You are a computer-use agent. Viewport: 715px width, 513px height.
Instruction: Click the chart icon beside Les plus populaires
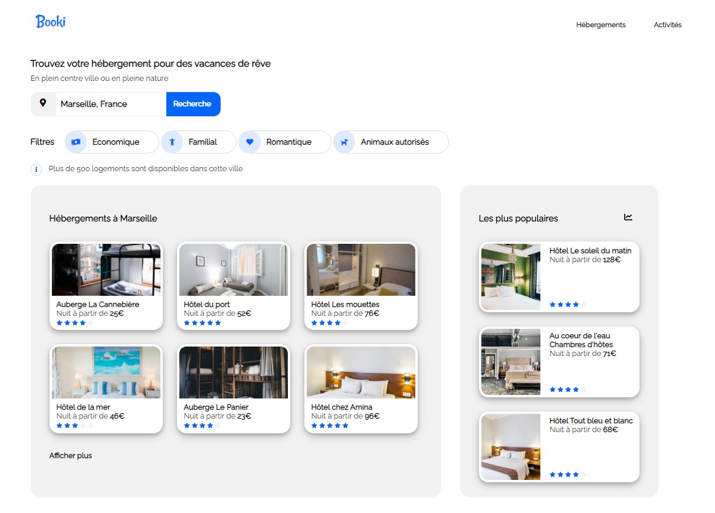pos(628,217)
